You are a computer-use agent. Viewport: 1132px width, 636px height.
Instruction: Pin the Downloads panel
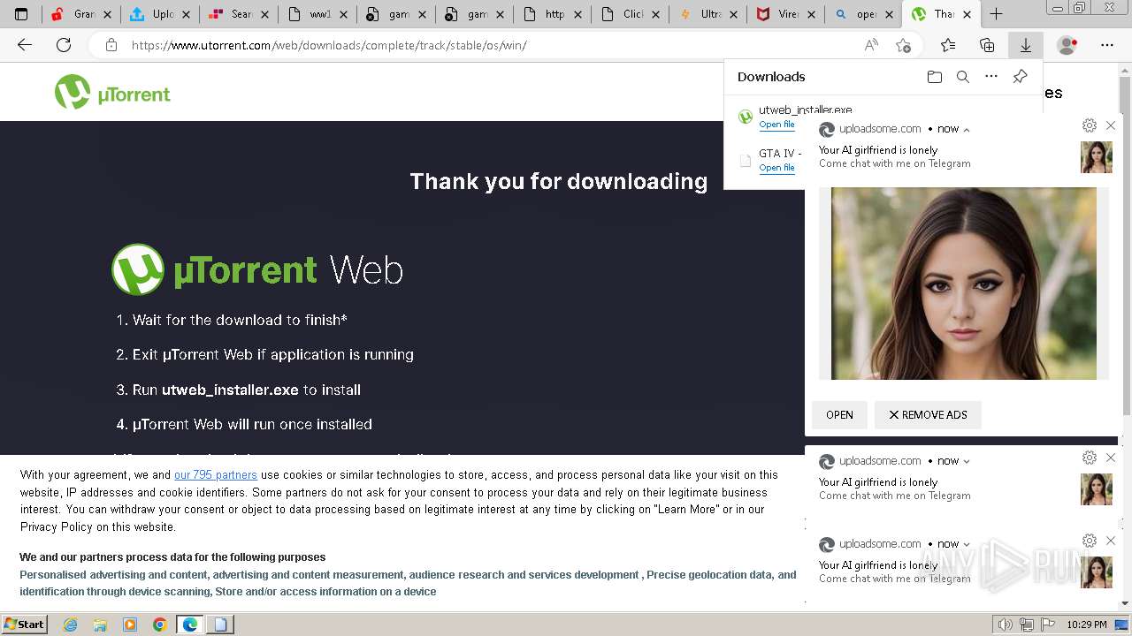click(1020, 77)
